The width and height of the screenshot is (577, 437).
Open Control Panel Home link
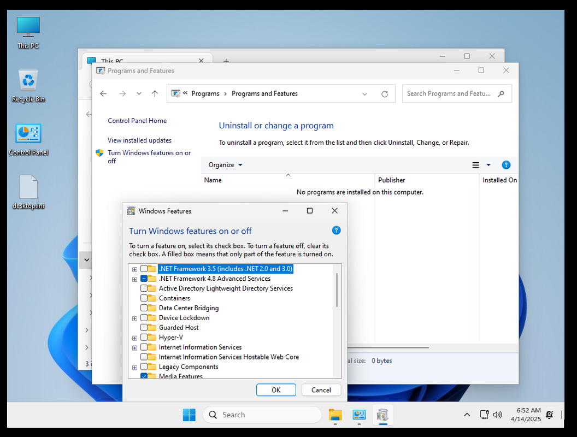coord(137,121)
